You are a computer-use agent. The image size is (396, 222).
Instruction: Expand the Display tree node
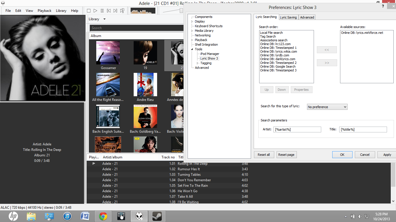click(192, 21)
